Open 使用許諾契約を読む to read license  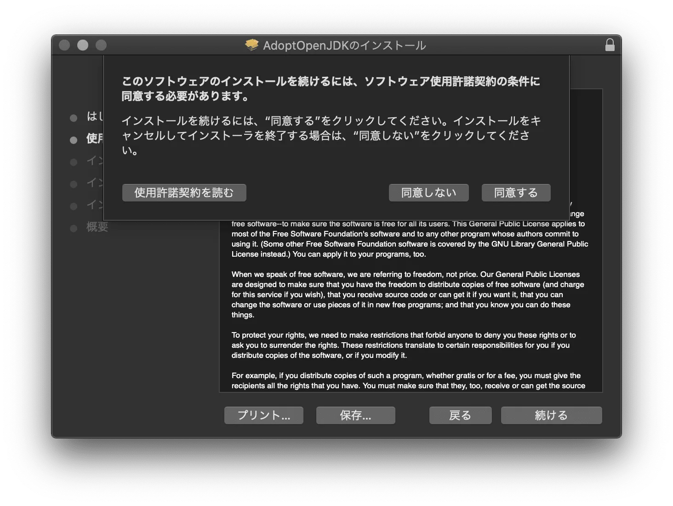point(184,193)
